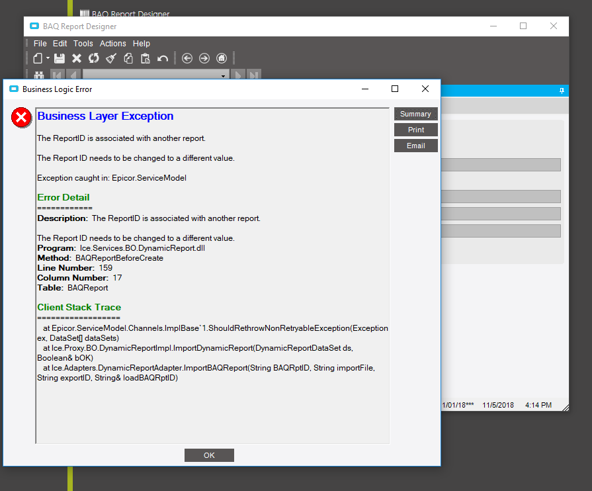
Task: Click 'Exception caught in: Epicor.ServiceModel' text
Action: (112, 178)
